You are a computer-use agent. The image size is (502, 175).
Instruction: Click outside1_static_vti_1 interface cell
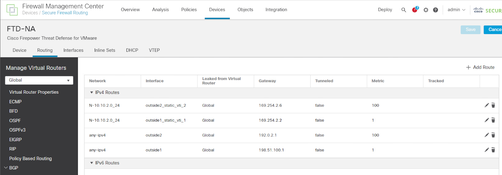(166, 120)
